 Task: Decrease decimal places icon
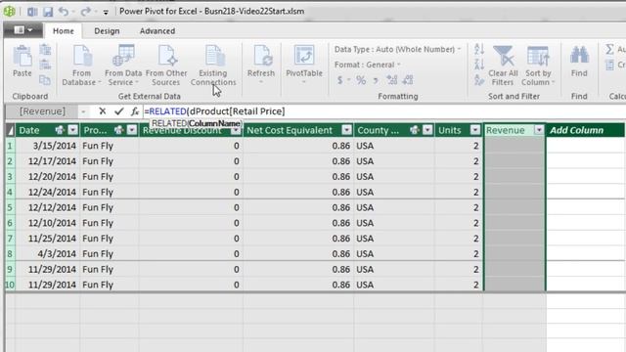(408, 80)
